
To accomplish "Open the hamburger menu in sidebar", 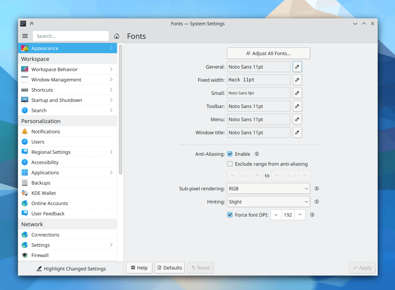I will click(25, 36).
